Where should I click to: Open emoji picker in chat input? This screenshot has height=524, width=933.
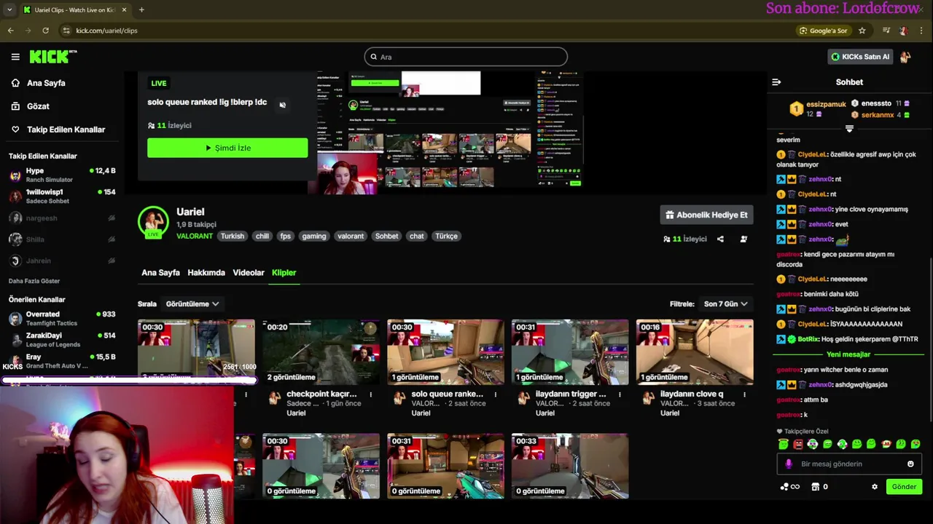pos(910,464)
